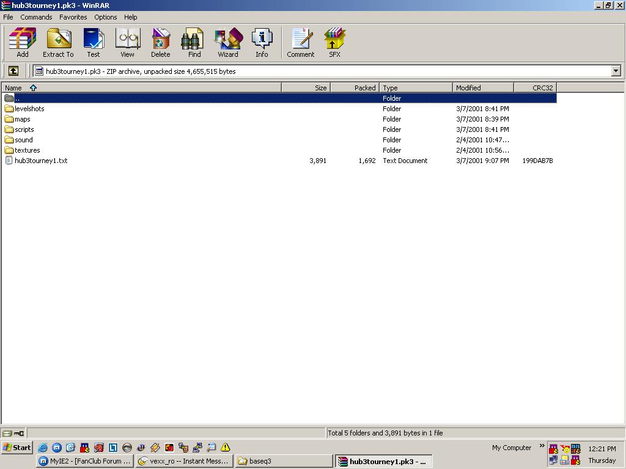The image size is (626, 469).
Task: Open the Options menu
Action: 105,17
